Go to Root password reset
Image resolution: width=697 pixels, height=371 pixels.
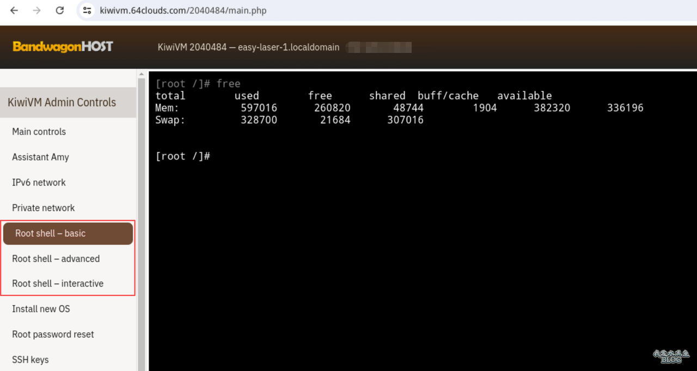(53, 335)
